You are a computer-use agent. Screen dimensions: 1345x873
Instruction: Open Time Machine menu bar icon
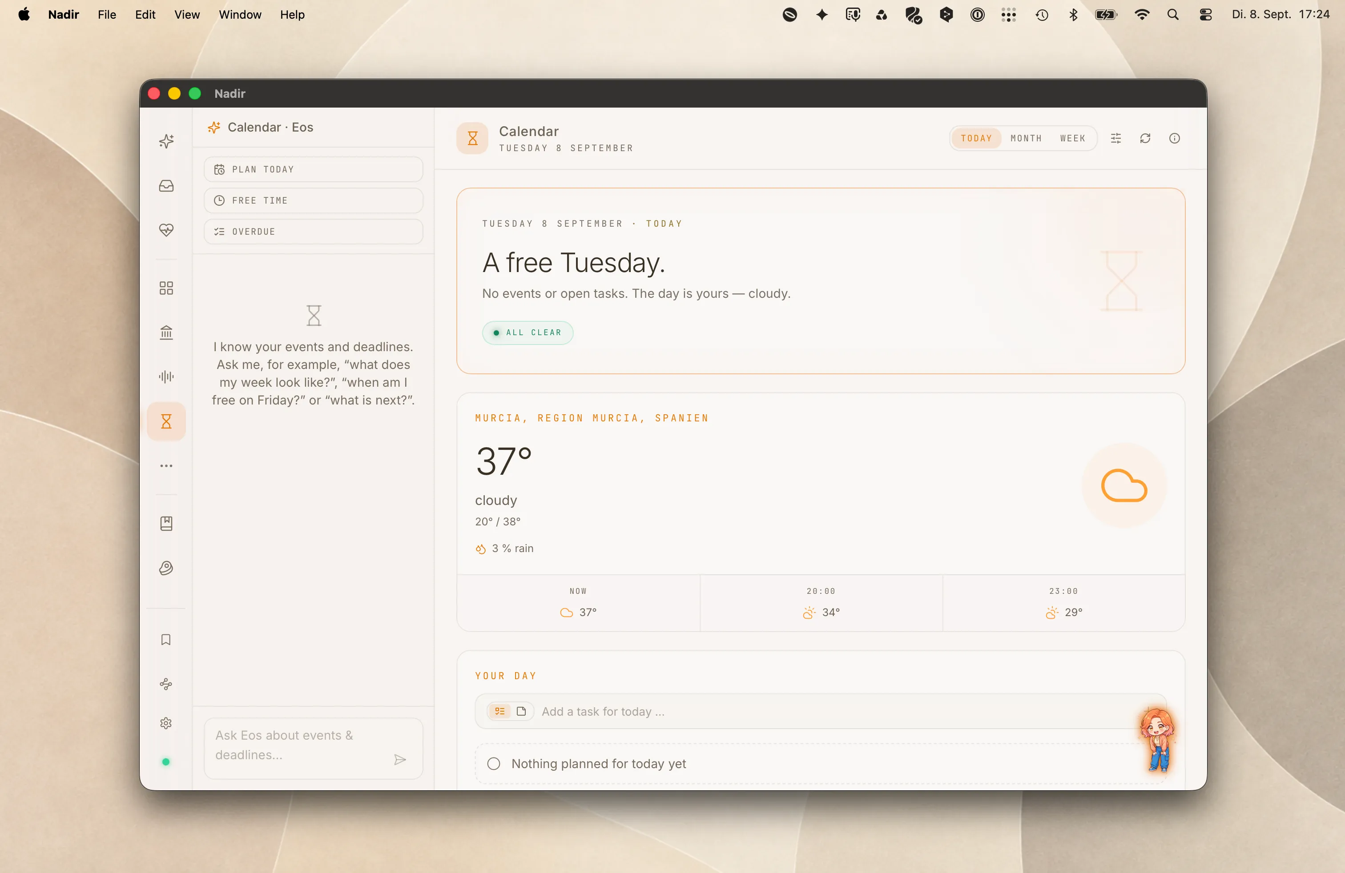coord(1042,15)
